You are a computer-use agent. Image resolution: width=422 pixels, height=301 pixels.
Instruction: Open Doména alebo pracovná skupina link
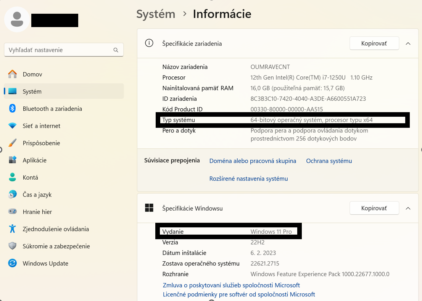253,161
